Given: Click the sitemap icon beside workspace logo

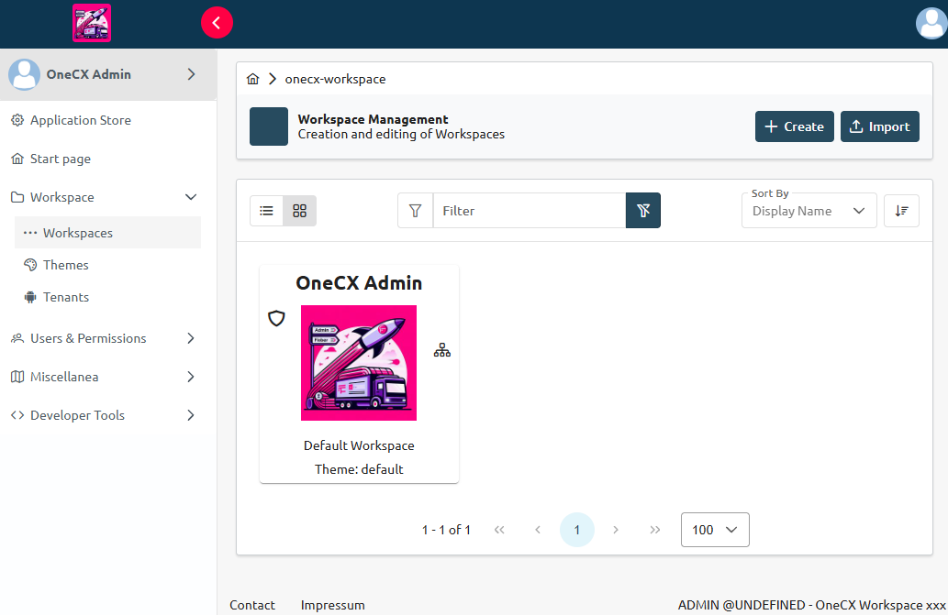Looking at the screenshot, I should point(441,349).
